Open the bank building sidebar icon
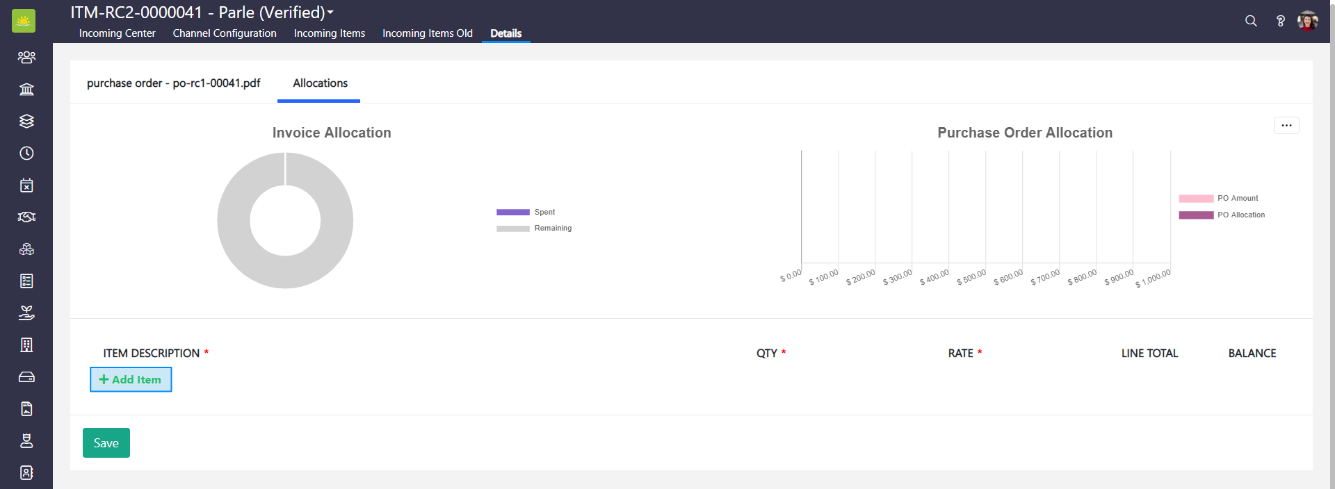This screenshot has height=489, width=1335. [26, 89]
